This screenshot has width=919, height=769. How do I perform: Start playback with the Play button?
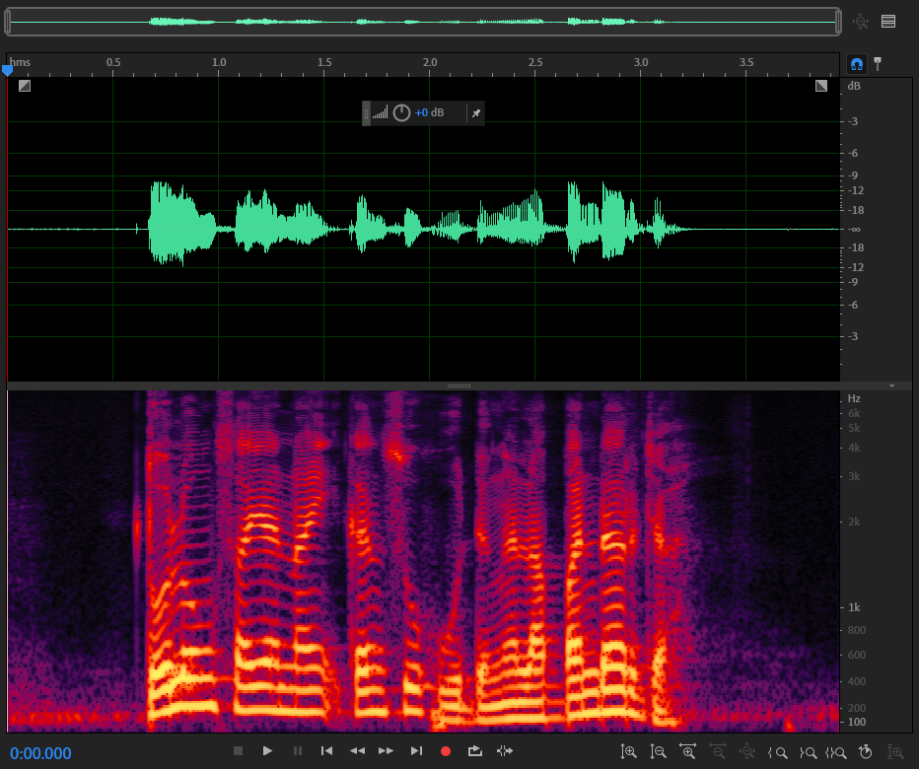pyautogui.click(x=267, y=751)
